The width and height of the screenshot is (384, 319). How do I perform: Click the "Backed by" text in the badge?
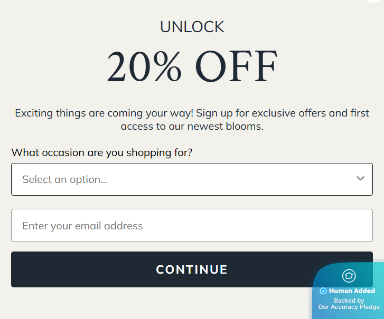(349, 301)
